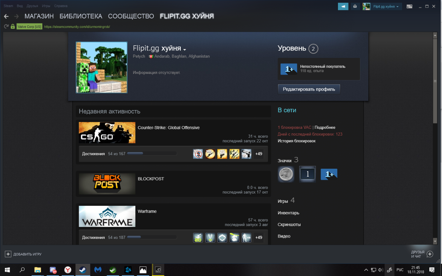Open the first Warframe achievement icon

coord(198,237)
